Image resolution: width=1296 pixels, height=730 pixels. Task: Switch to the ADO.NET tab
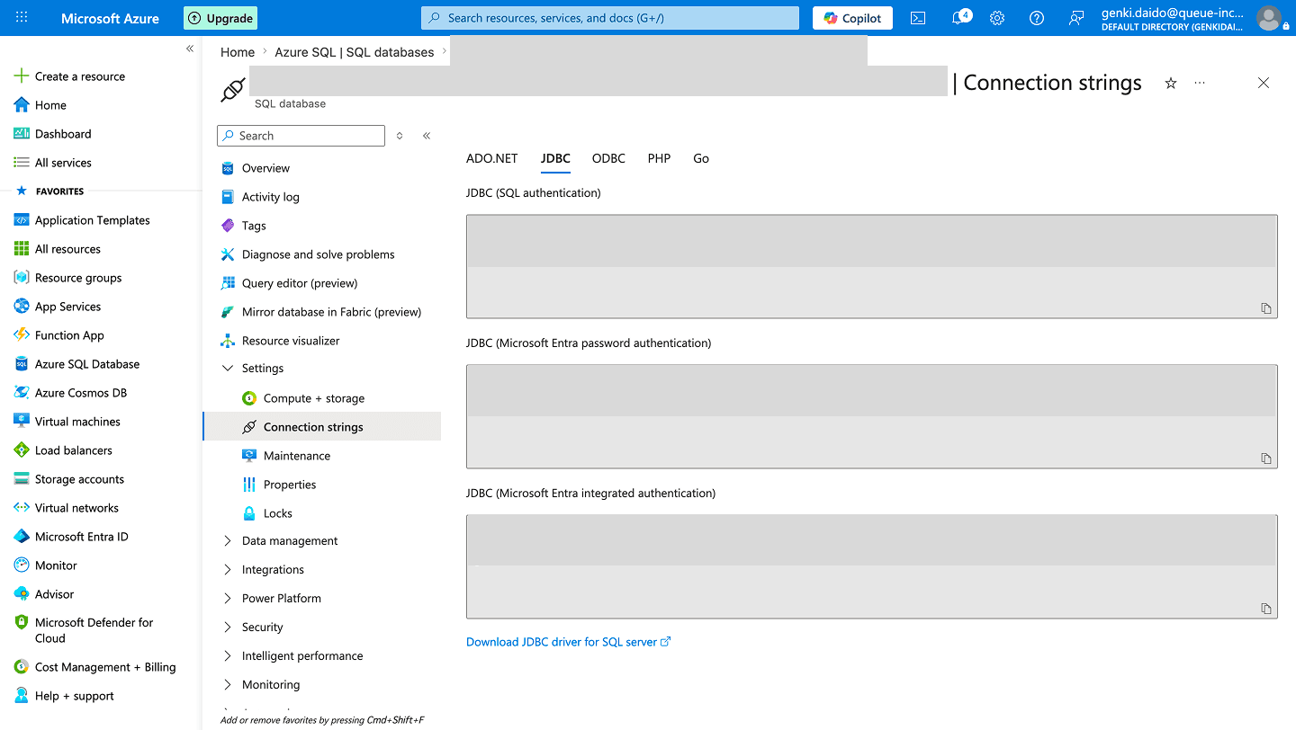click(492, 158)
